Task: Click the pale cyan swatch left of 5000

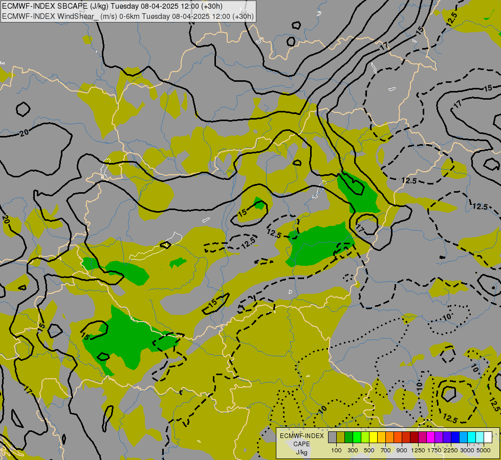Action: tap(480, 438)
